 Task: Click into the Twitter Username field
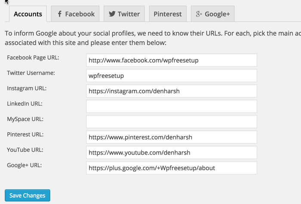pos(171,76)
